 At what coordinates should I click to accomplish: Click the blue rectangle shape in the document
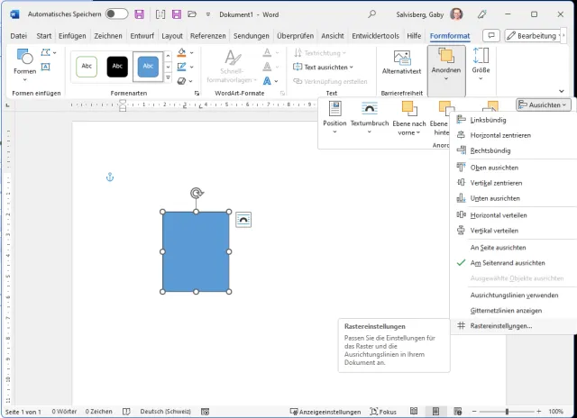click(196, 251)
